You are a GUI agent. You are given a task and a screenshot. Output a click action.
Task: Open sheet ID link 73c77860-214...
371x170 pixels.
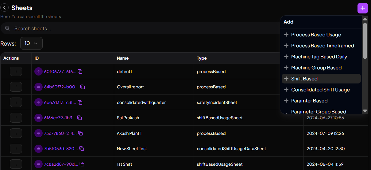[60, 133]
